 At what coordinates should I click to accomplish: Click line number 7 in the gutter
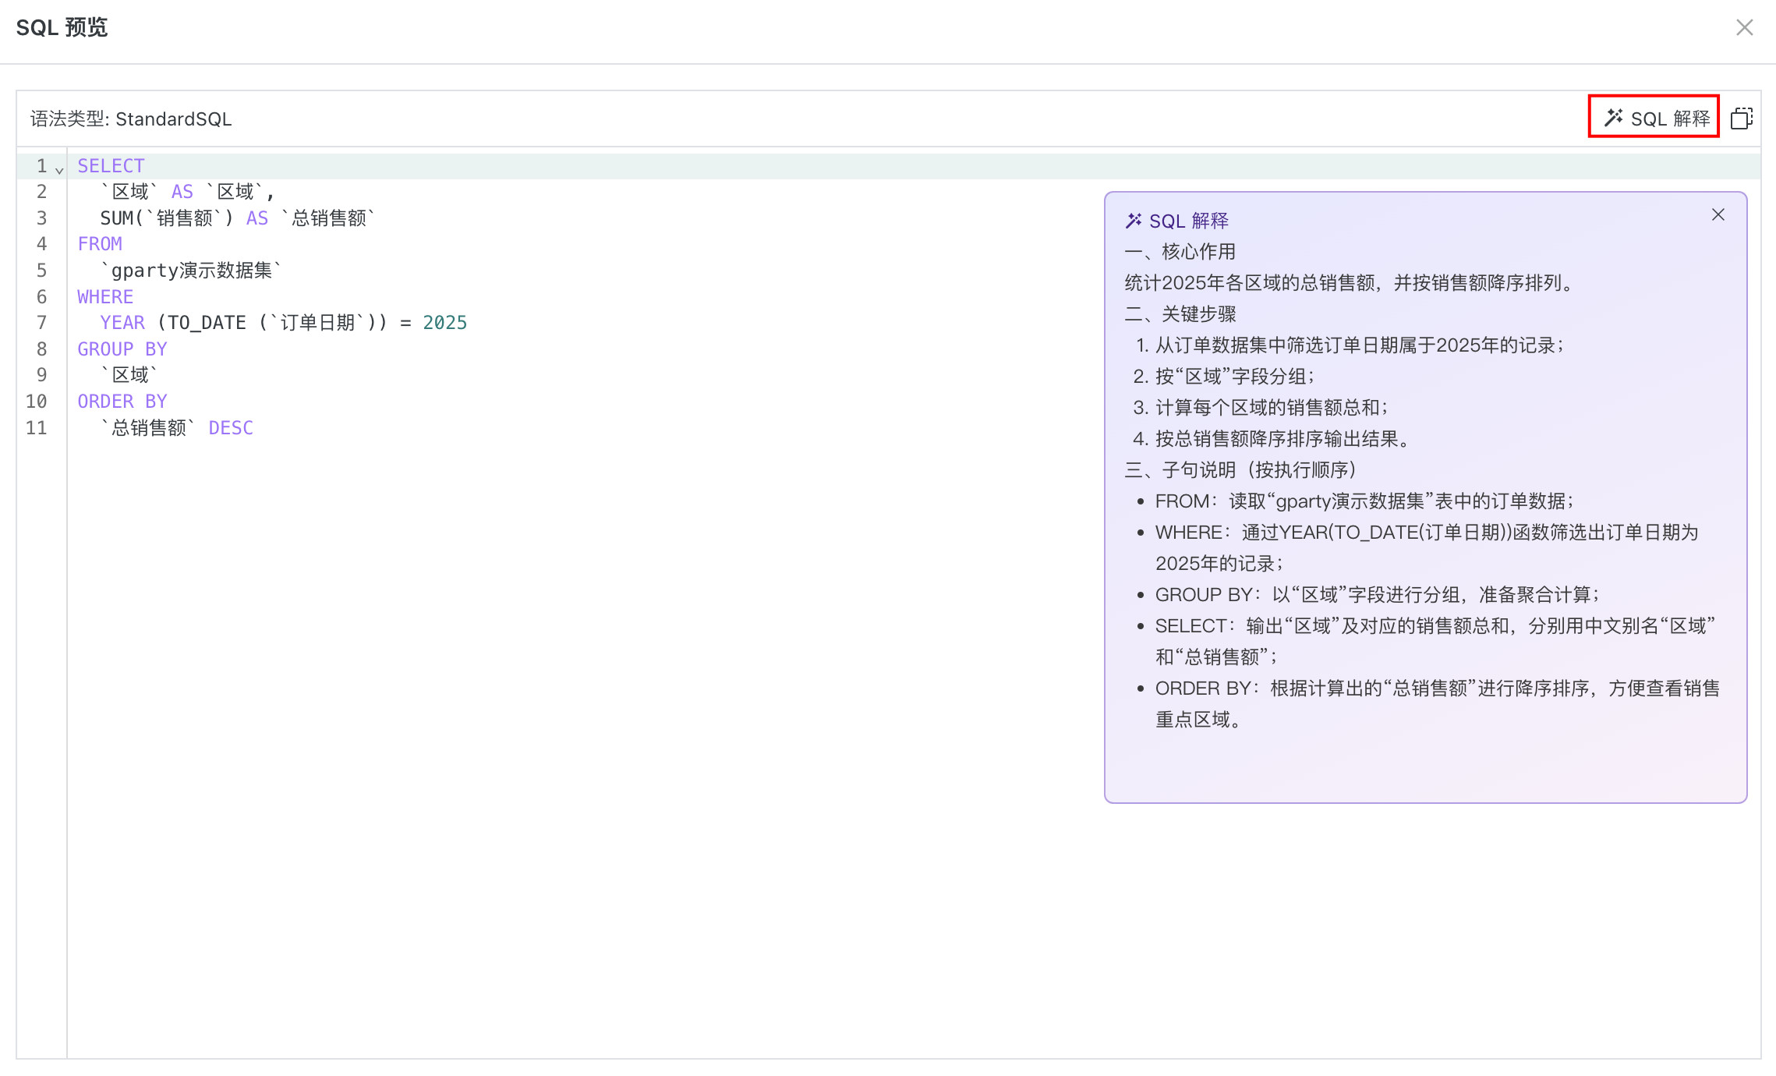coord(41,323)
